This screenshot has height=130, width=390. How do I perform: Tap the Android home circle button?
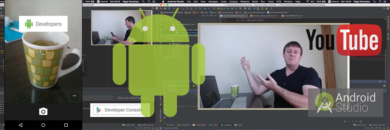pyautogui.click(x=43, y=125)
